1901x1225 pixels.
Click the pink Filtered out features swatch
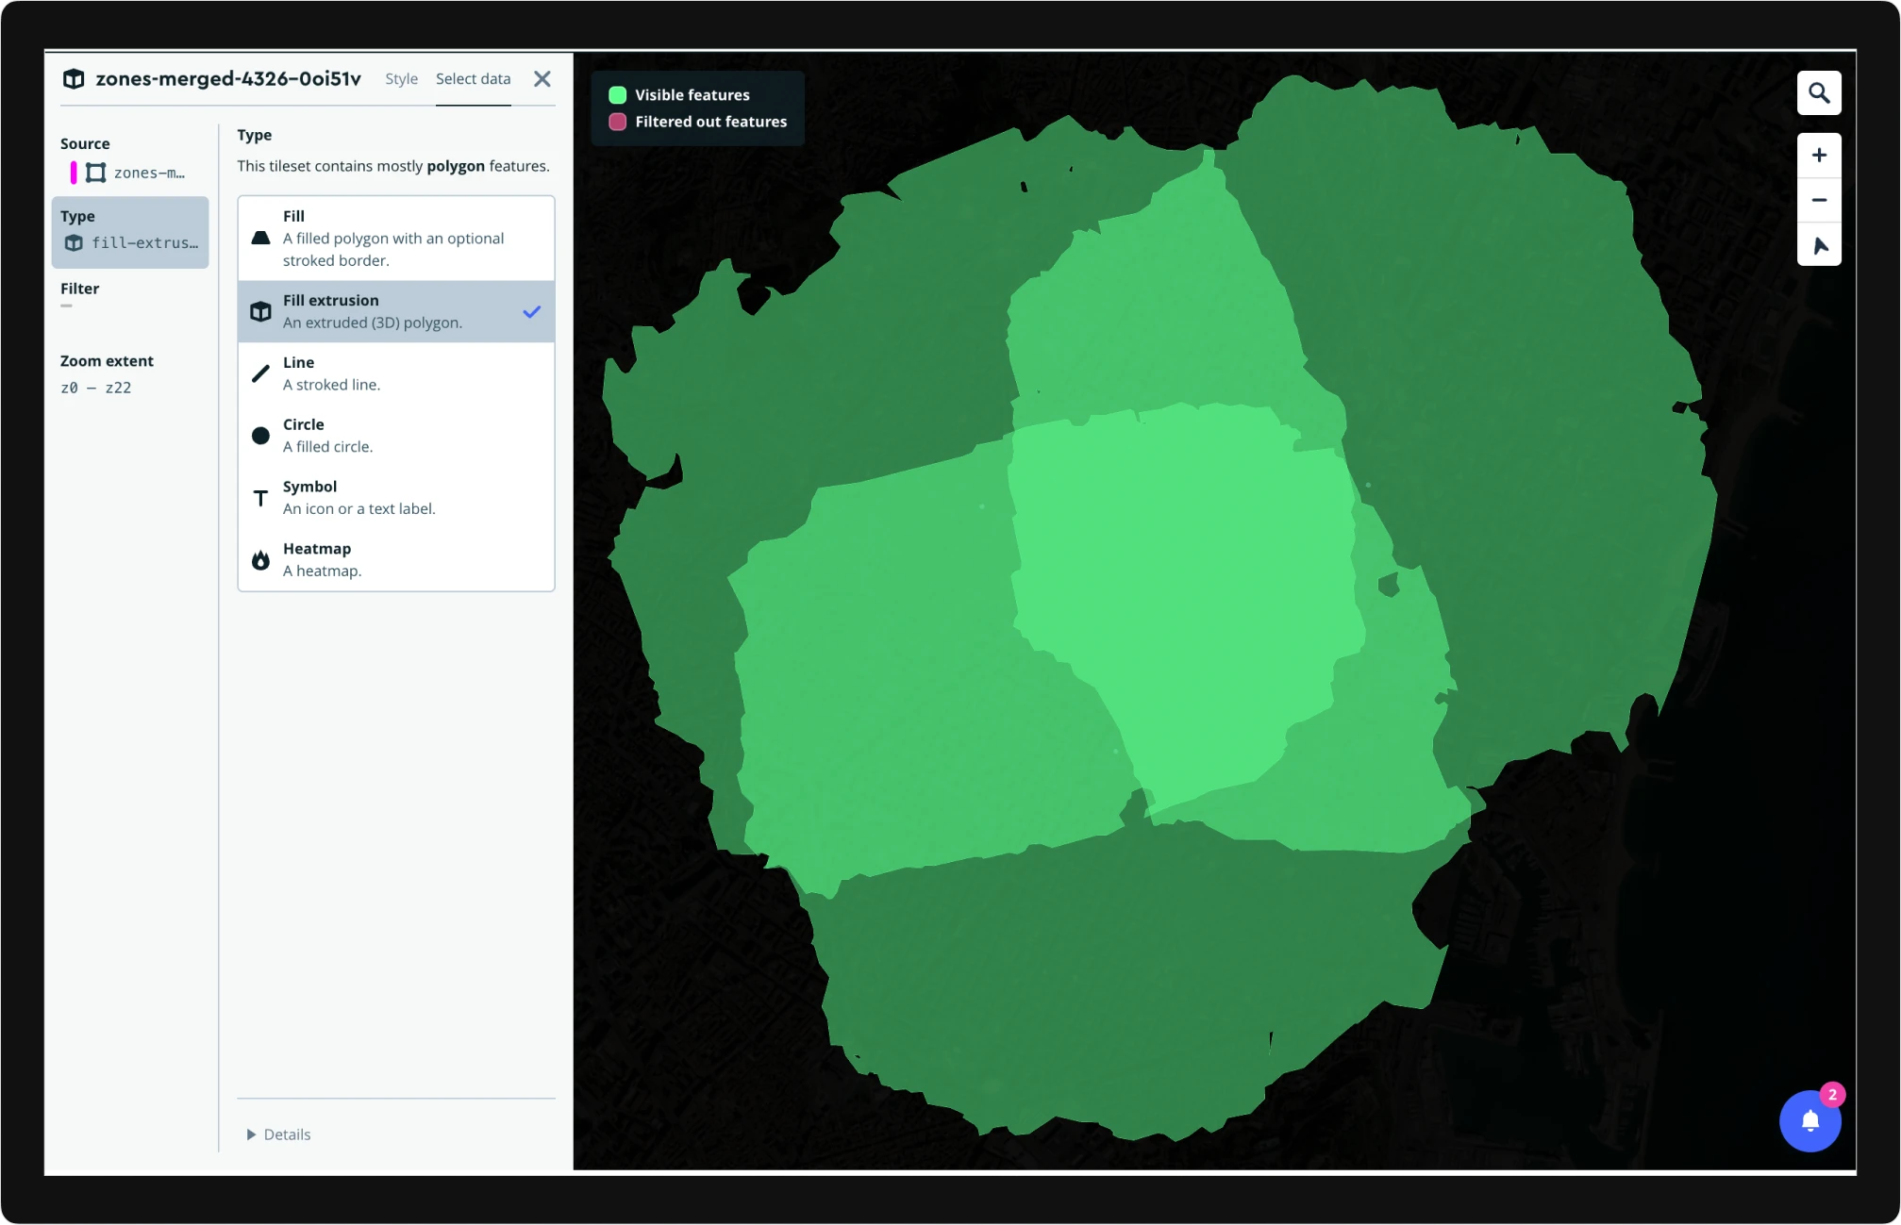618,122
